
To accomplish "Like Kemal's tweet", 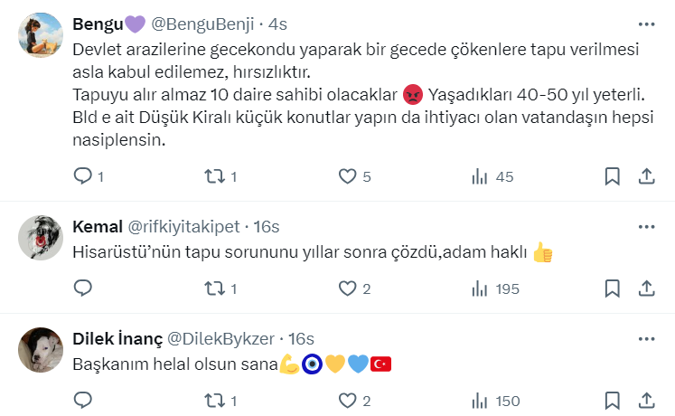I will (348, 288).
